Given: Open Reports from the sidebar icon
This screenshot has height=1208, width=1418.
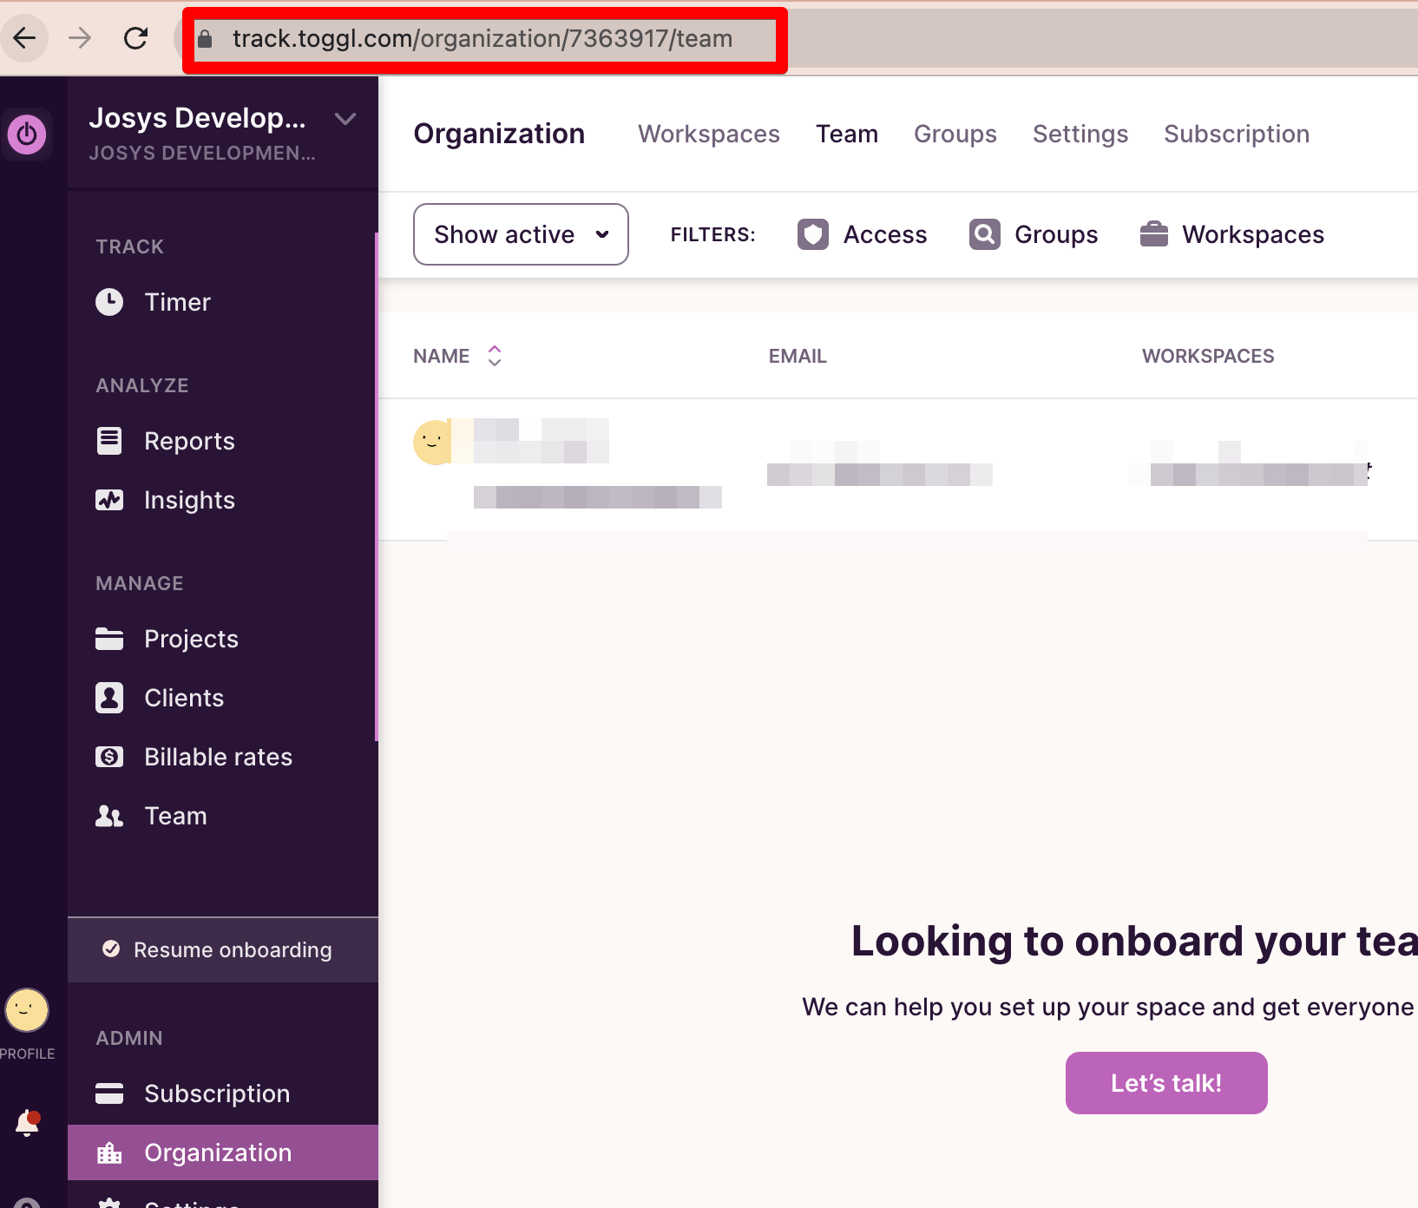Looking at the screenshot, I should 109,441.
